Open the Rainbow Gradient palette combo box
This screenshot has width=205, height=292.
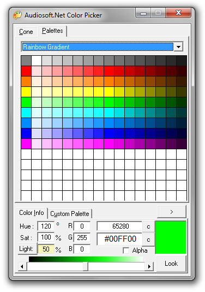point(102,46)
